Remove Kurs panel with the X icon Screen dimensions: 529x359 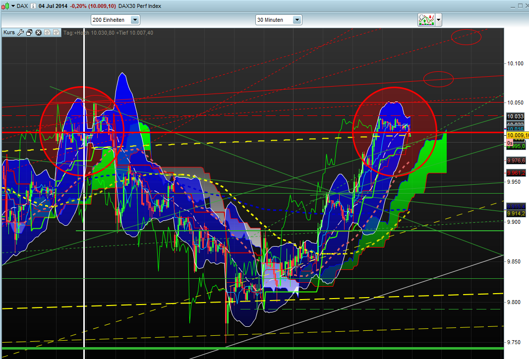pos(39,32)
